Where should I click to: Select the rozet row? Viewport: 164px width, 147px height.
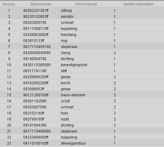tap(82, 119)
